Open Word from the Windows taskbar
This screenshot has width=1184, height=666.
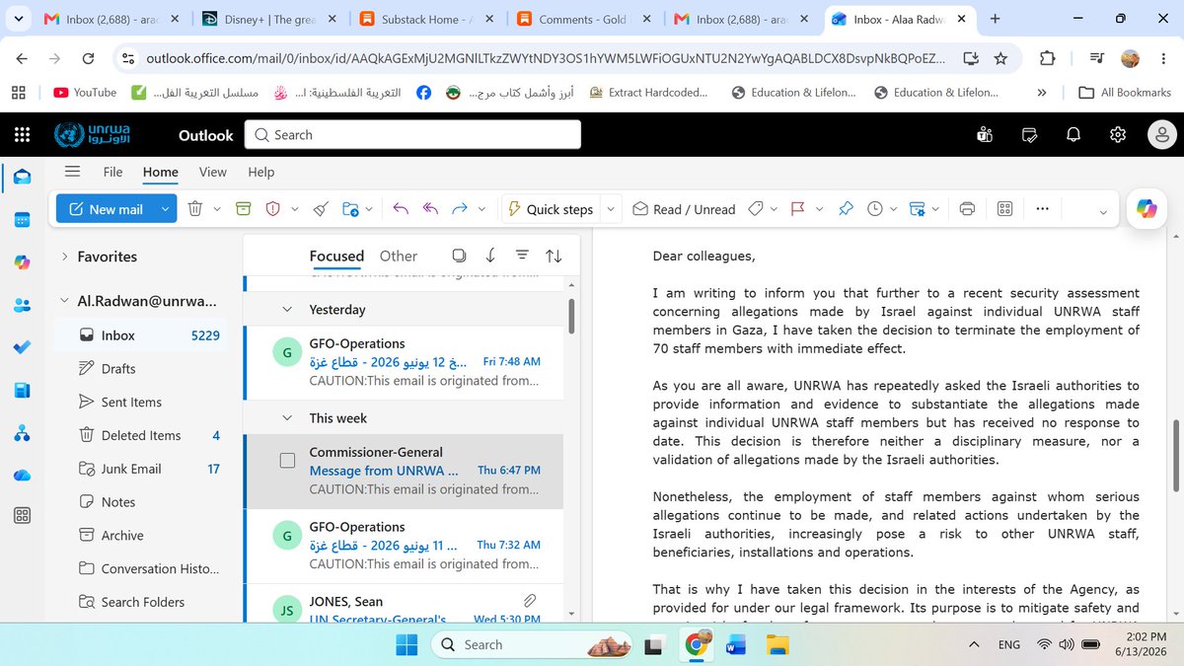(x=736, y=645)
